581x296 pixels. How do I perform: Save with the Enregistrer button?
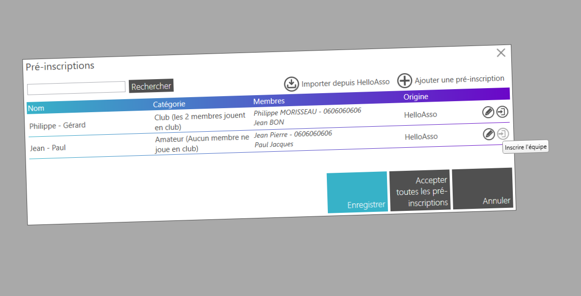[x=357, y=192]
